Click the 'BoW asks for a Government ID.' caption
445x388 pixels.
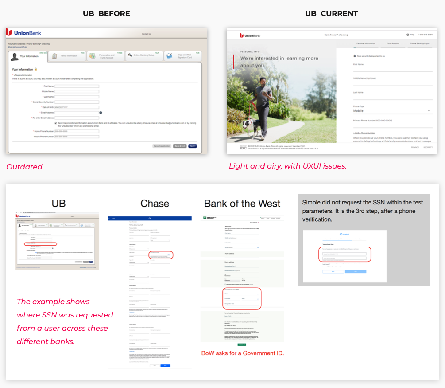(x=242, y=353)
